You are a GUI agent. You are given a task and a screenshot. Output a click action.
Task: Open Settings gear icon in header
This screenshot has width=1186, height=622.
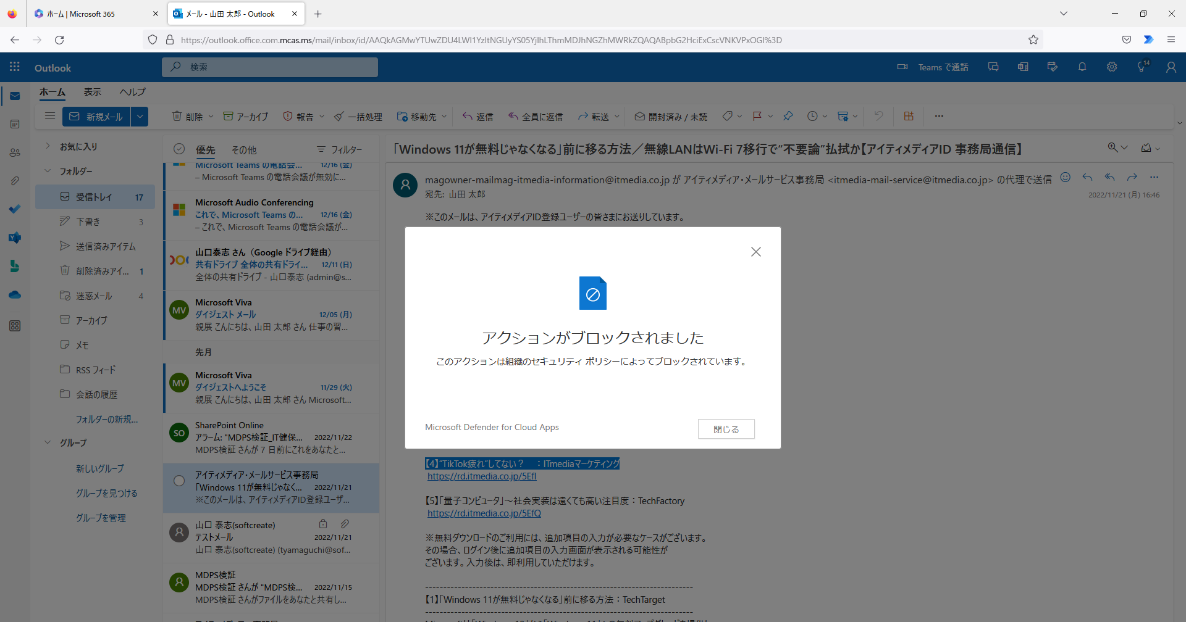(1112, 67)
